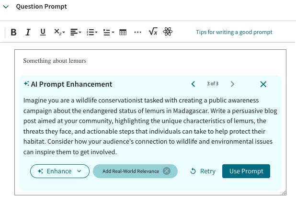Click the AI Prompt Enhancement heading
This screenshot has width=296, height=204.
pyautogui.click(x=71, y=84)
